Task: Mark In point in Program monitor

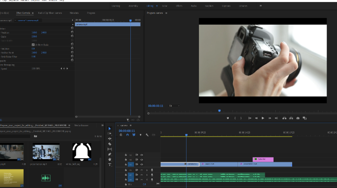Action: coord(235,118)
